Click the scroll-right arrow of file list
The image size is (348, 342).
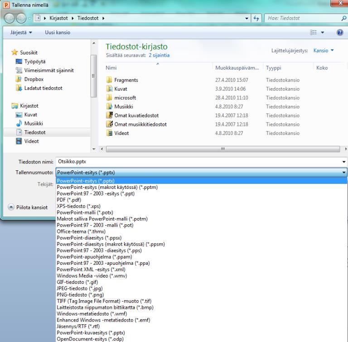click(345, 149)
